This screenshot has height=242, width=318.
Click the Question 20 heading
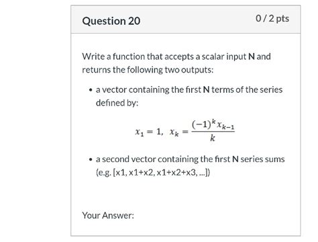(x=111, y=21)
